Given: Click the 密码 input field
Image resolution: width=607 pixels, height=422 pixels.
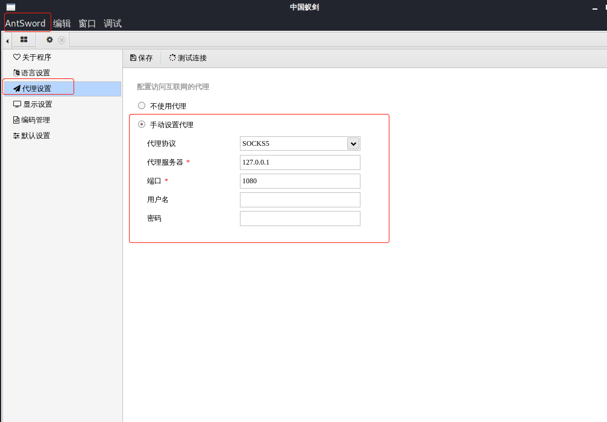Looking at the screenshot, I should pyautogui.click(x=300, y=218).
